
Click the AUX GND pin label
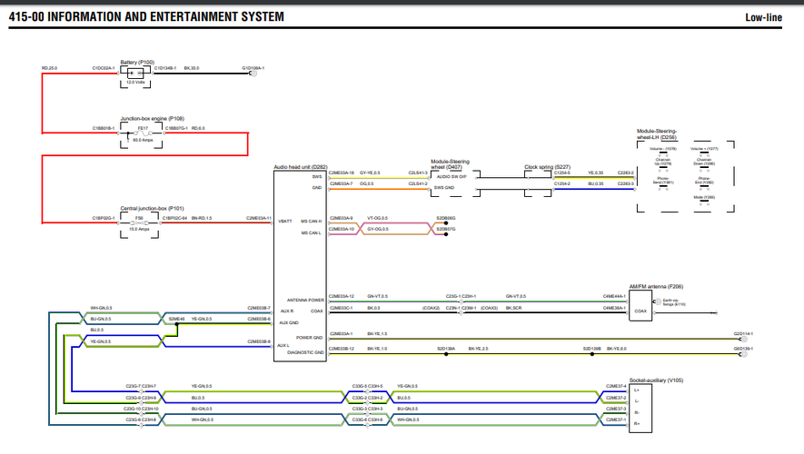pyautogui.click(x=289, y=323)
